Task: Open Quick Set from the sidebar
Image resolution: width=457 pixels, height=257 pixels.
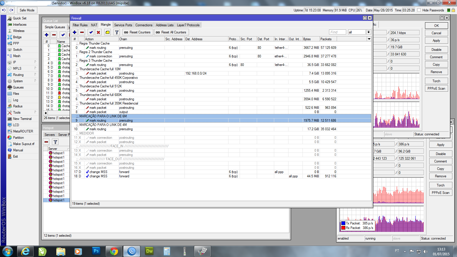Action: point(20,18)
